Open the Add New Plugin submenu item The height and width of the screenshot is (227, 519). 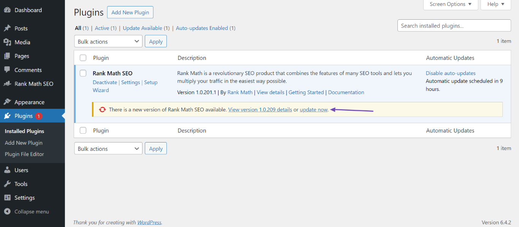coord(24,143)
